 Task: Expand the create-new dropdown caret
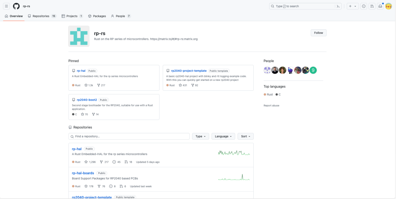pyautogui.click(x=355, y=6)
